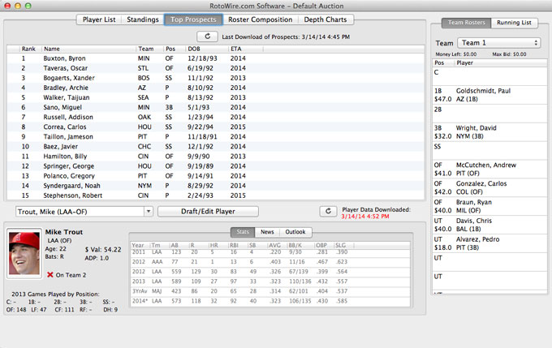Select Gonzalez, Carlos in roster
552x348 pixels.
click(489, 188)
